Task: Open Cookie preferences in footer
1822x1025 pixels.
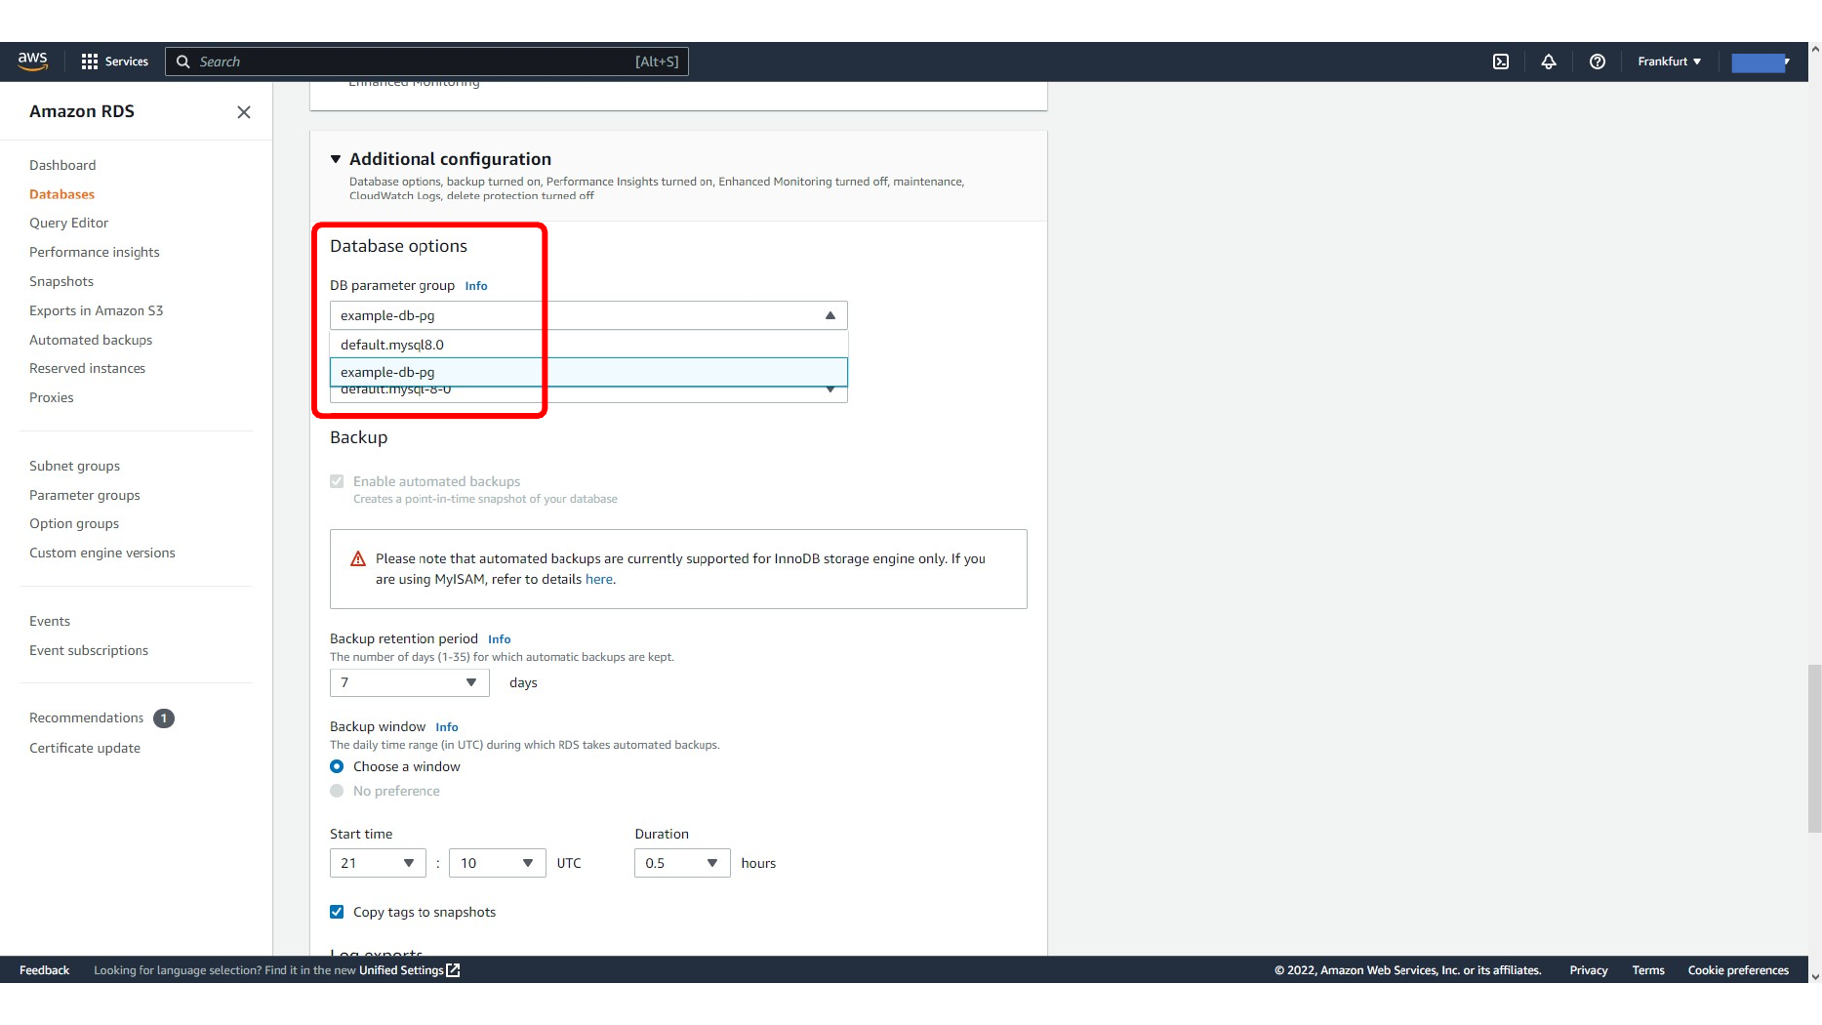Action: pos(1738,970)
